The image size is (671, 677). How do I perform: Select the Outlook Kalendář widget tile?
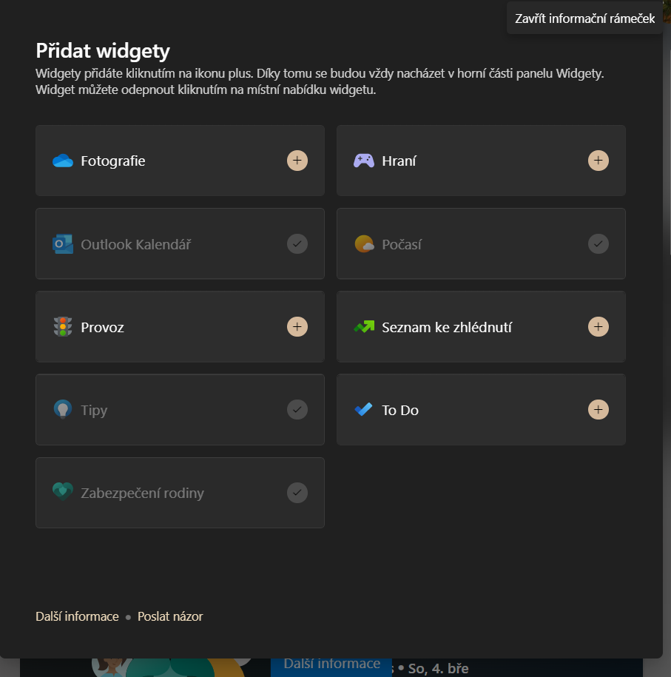[180, 243]
